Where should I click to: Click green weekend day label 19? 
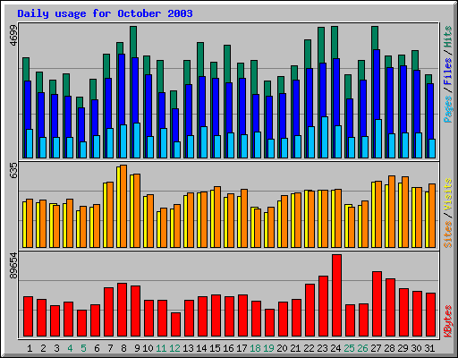(x=268, y=348)
